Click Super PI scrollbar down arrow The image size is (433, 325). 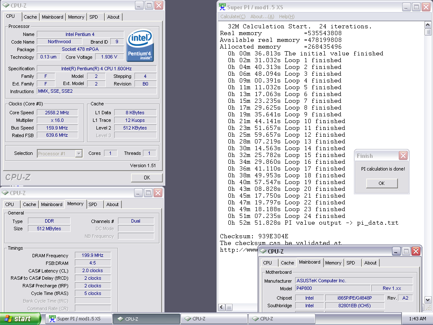coord(428,300)
